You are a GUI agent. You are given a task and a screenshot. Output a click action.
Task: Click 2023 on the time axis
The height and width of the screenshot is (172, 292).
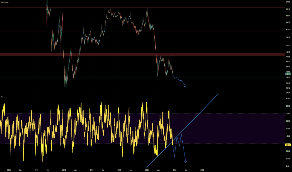coord(202,170)
